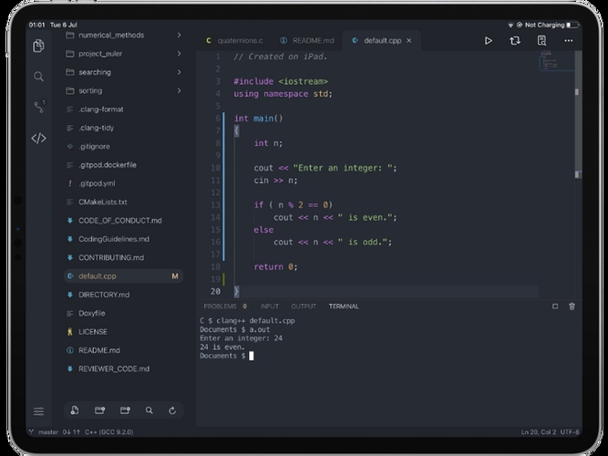Open CMakeLists.txt from the file tree
This screenshot has height=456, width=608.
click(103, 202)
